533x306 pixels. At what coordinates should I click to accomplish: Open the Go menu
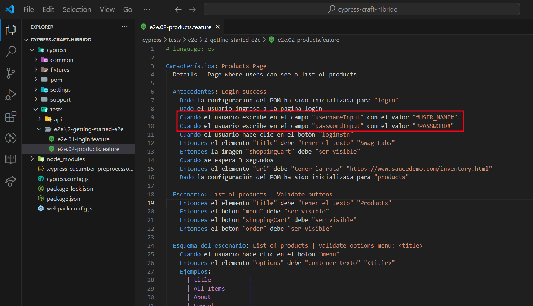pyautogui.click(x=128, y=9)
